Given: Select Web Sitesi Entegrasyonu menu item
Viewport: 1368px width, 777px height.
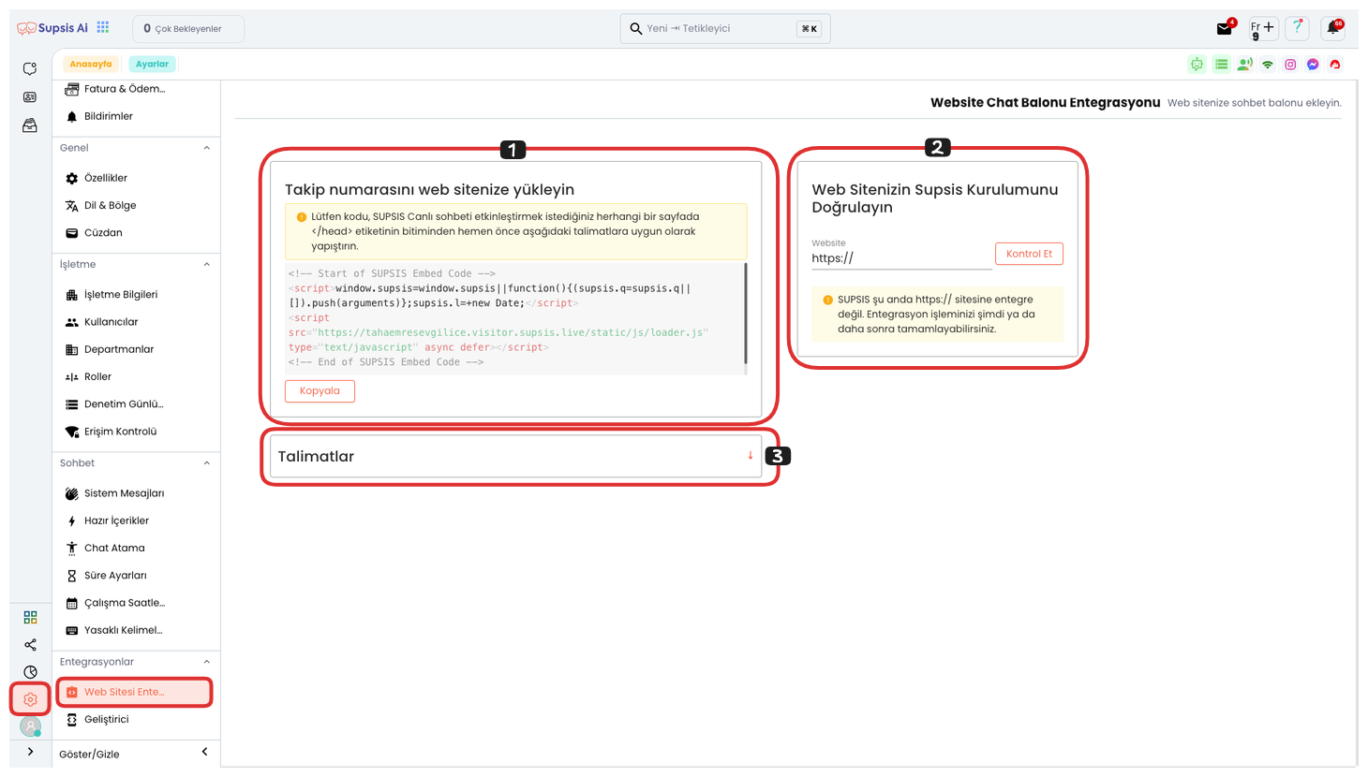Looking at the screenshot, I should coord(135,692).
